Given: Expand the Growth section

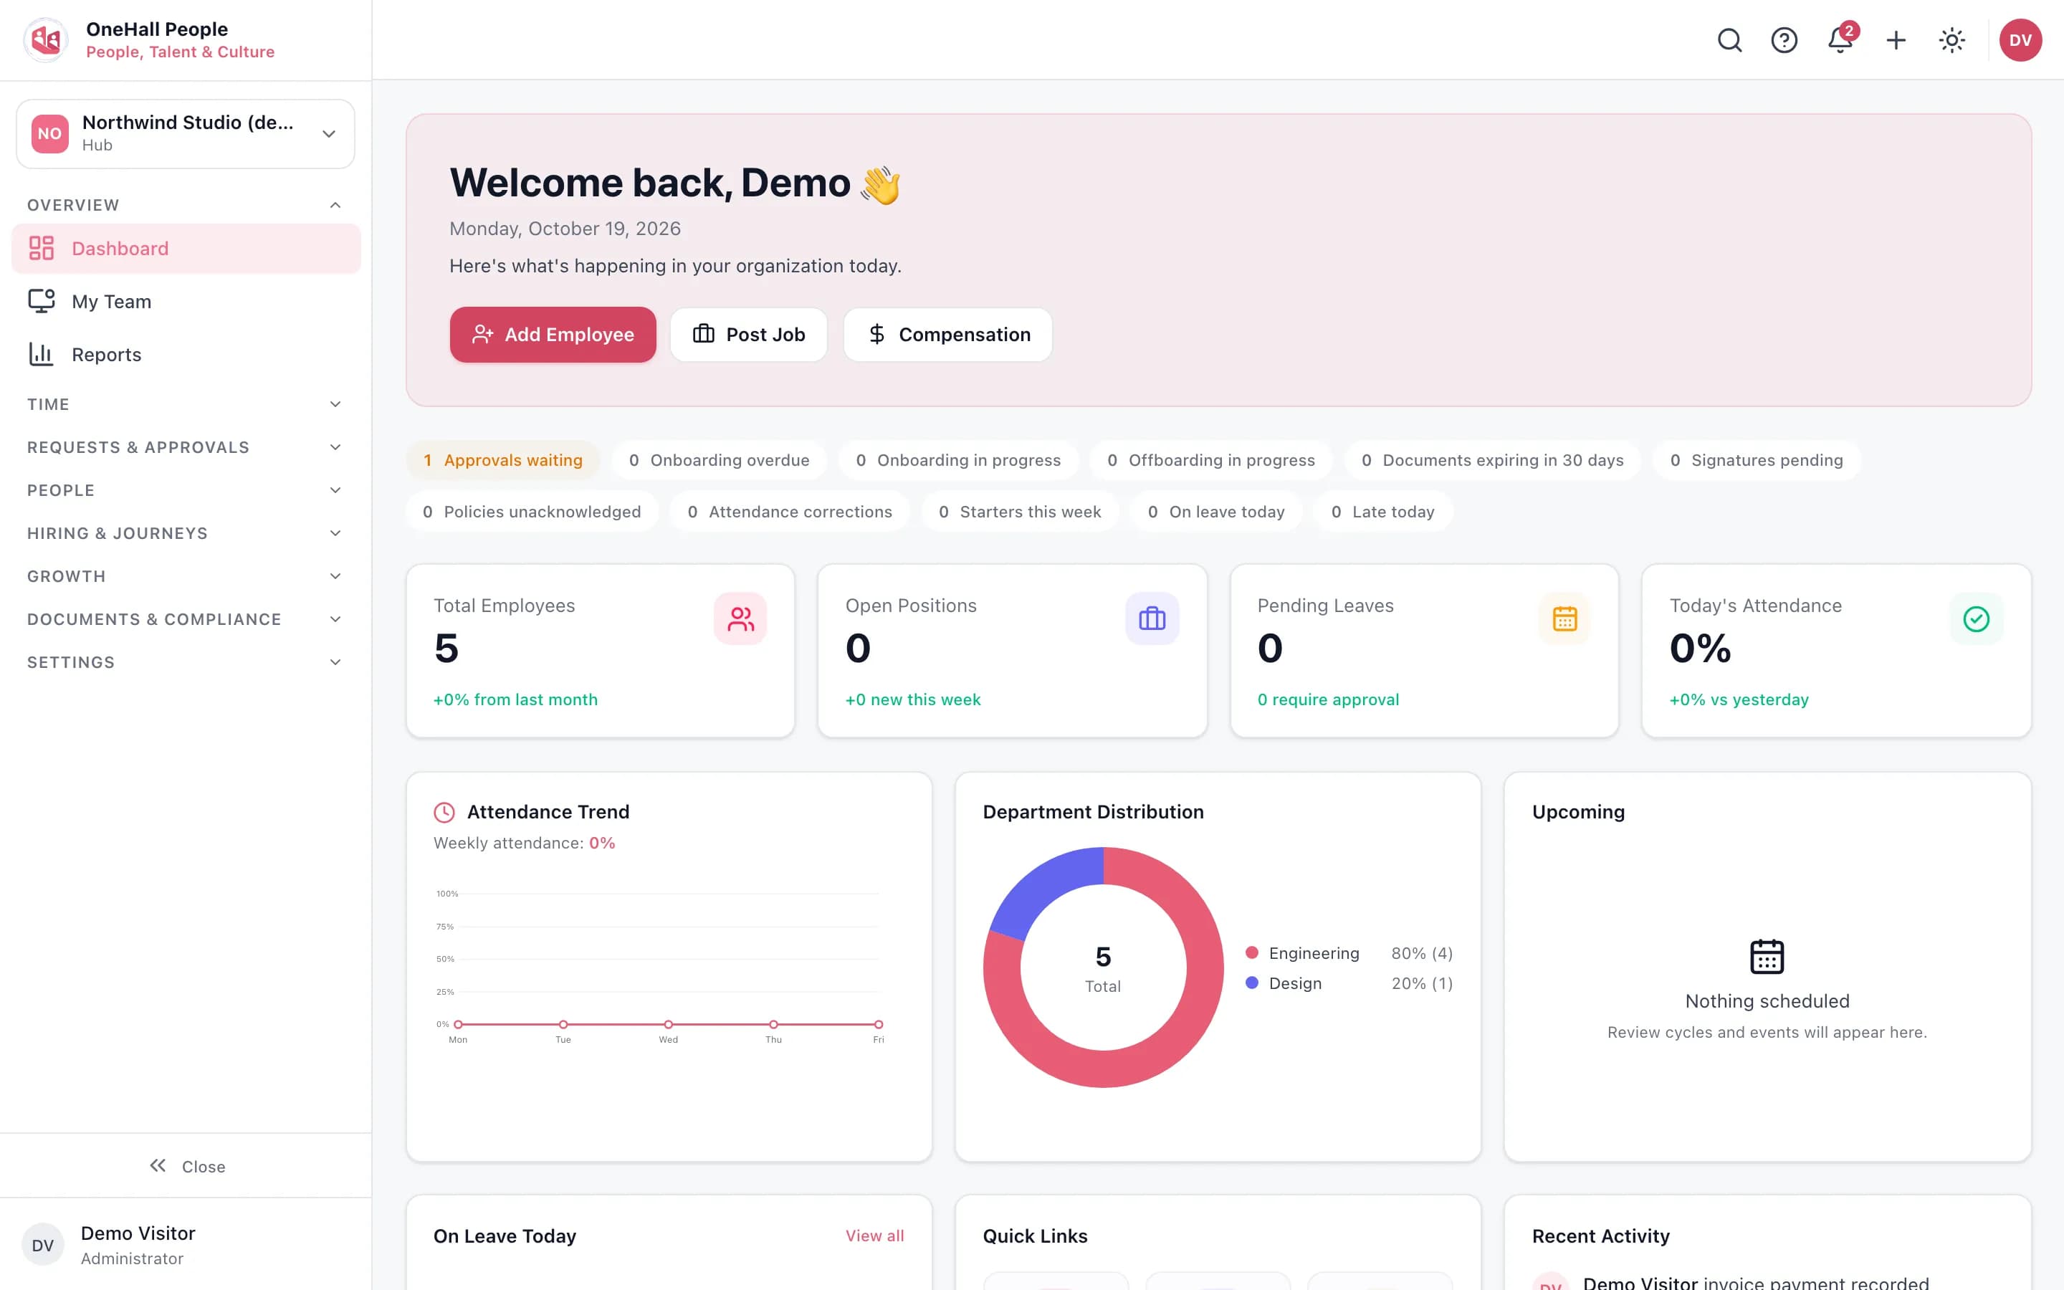Looking at the screenshot, I should 185,576.
